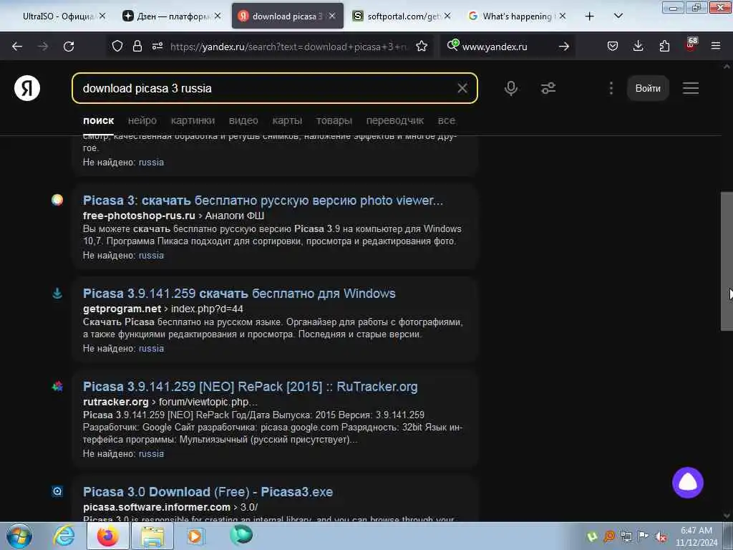The image size is (733, 550).
Task: Start voice search with microphone icon
Action: coord(511,88)
